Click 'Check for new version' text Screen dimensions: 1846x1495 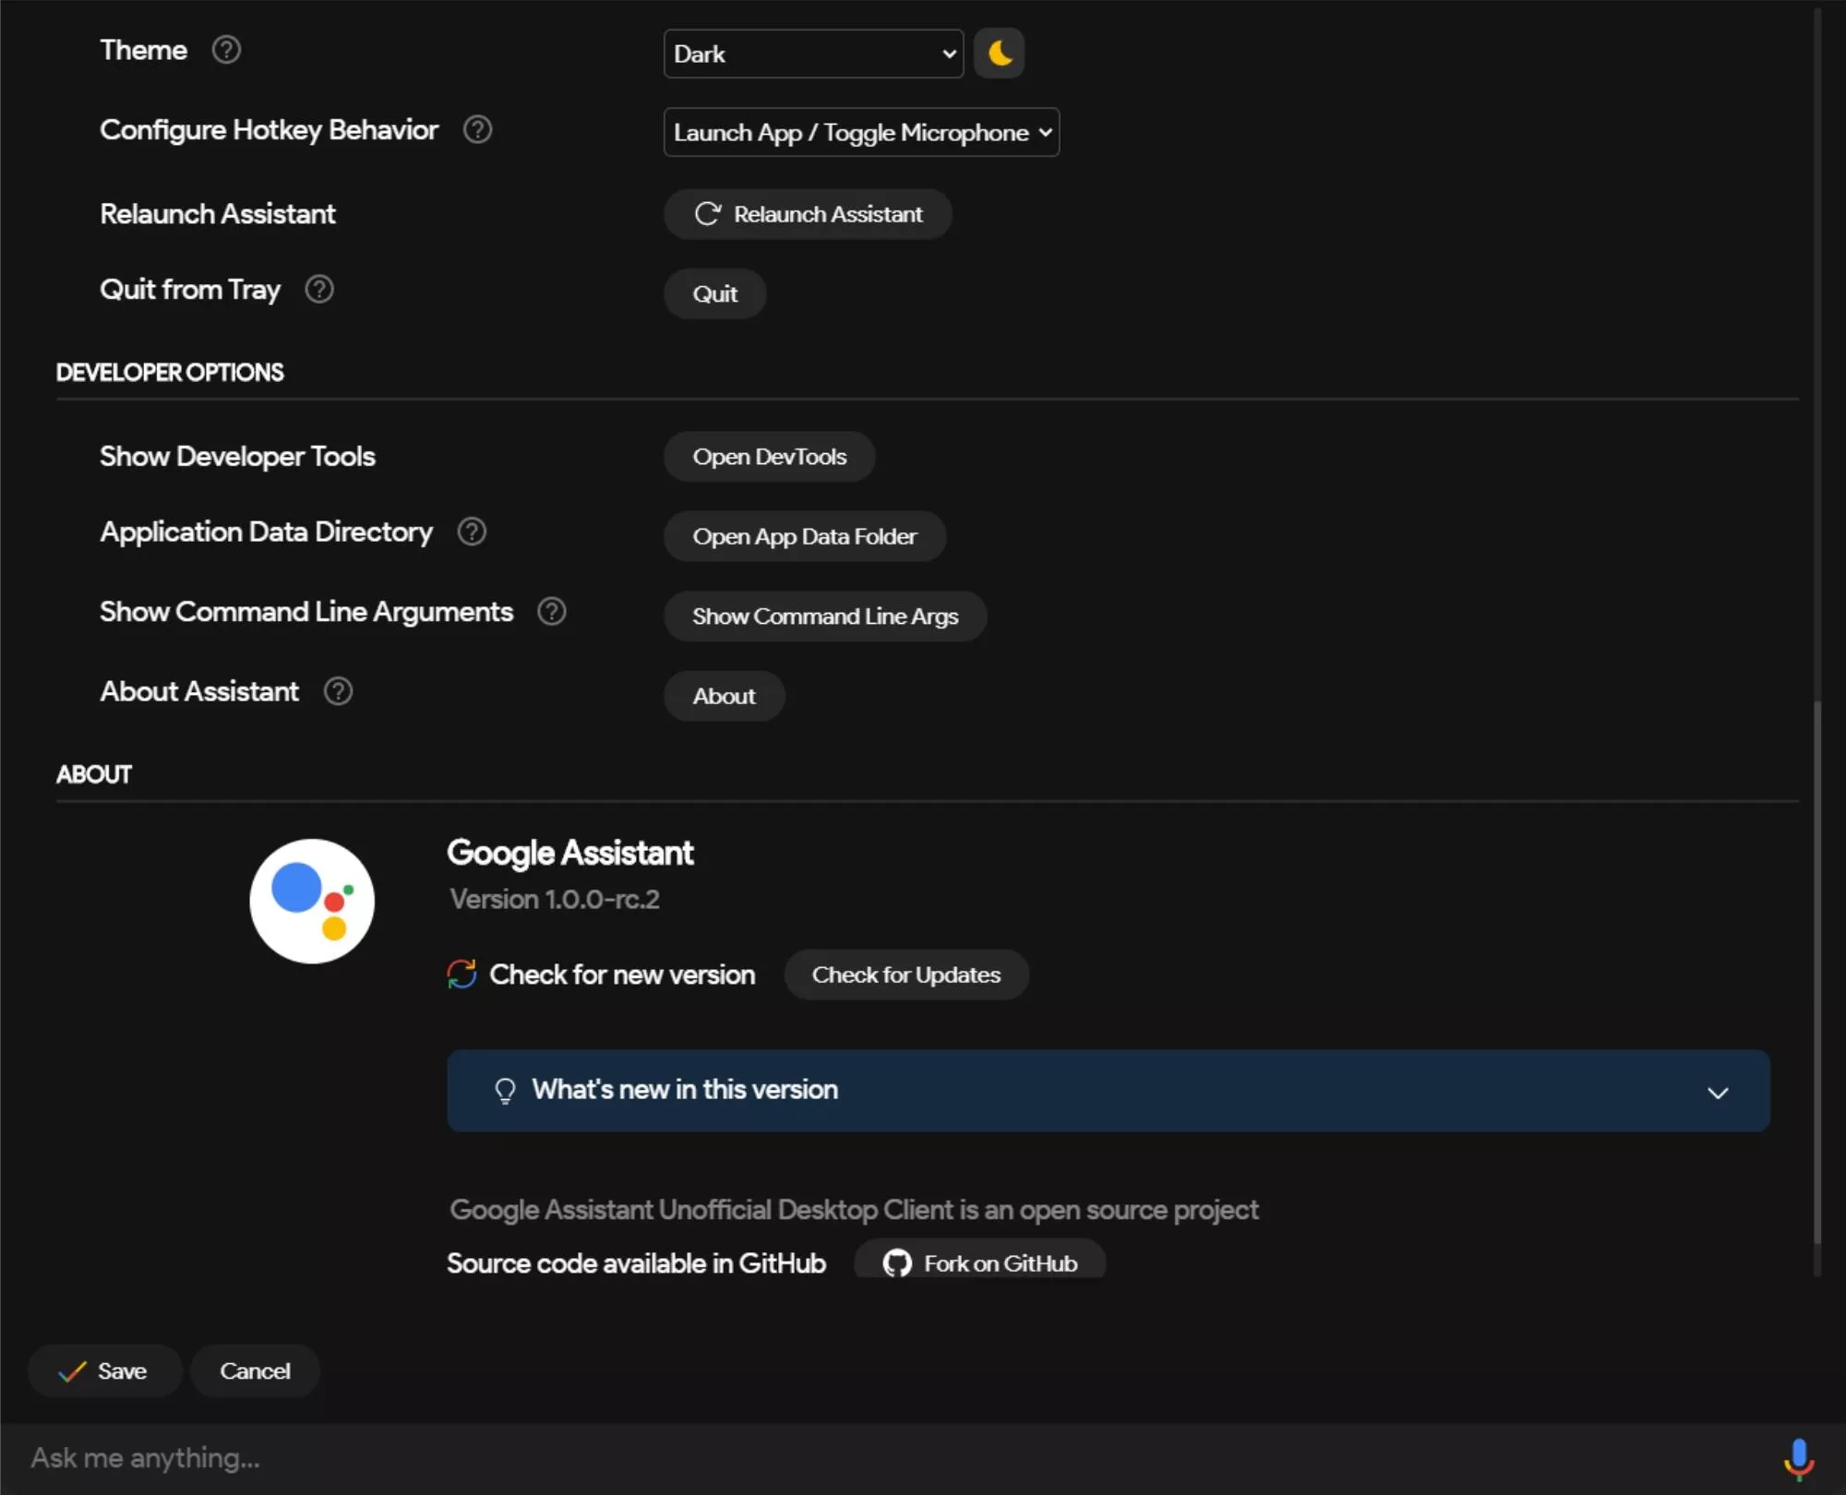coord(622,975)
